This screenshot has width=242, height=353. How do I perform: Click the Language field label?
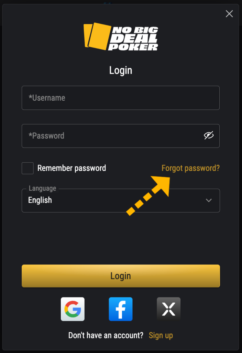pos(42,188)
